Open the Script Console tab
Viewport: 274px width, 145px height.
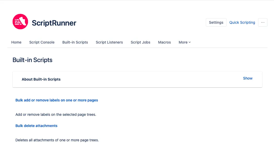click(x=42, y=42)
